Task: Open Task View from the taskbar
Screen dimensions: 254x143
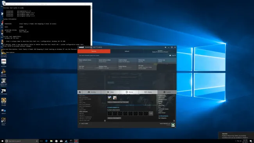Action: (41, 141)
